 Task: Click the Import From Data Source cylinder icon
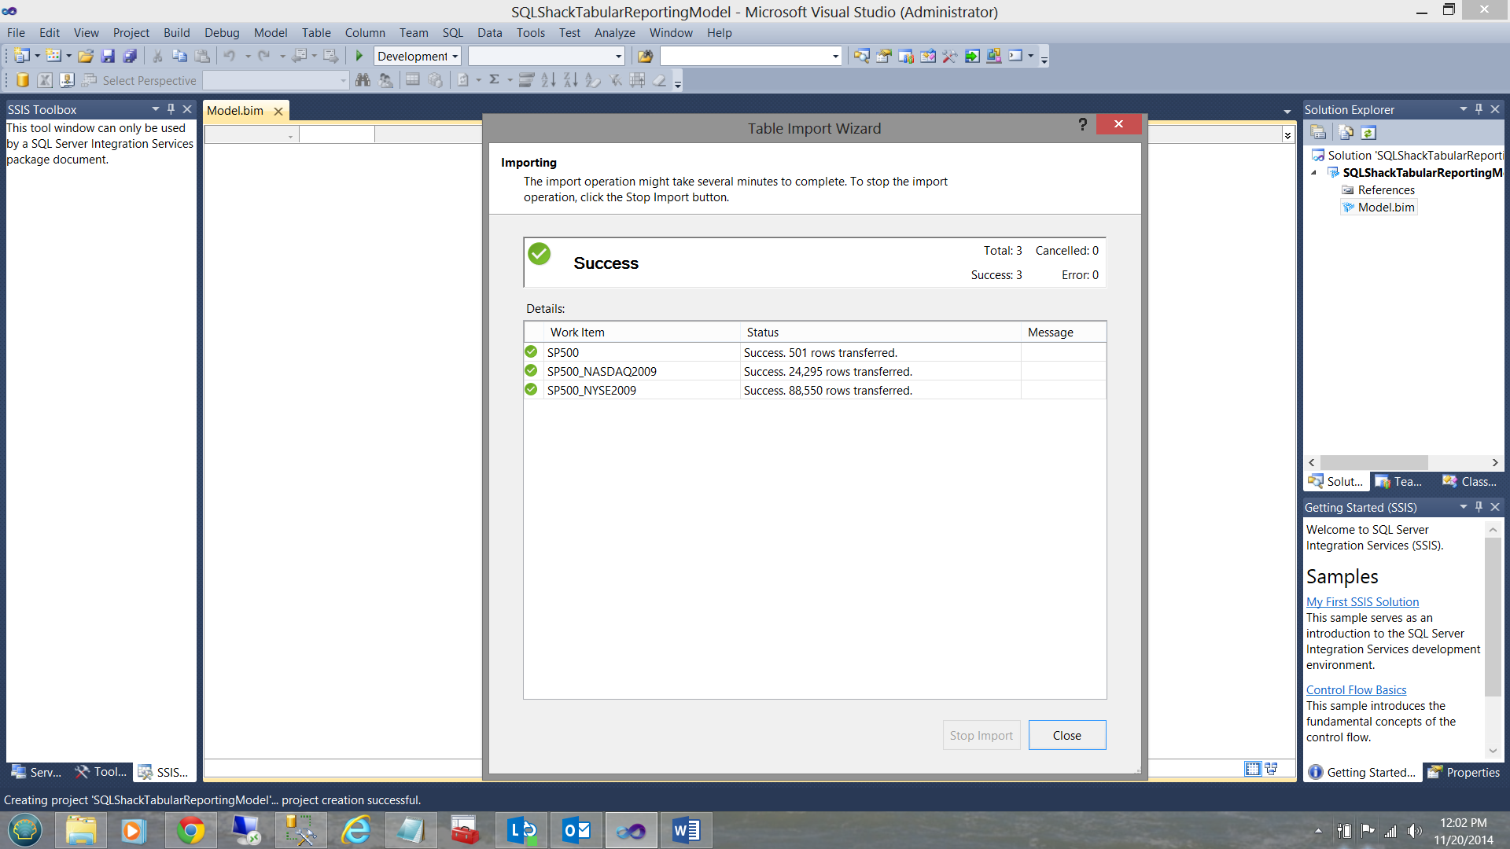pyautogui.click(x=23, y=80)
